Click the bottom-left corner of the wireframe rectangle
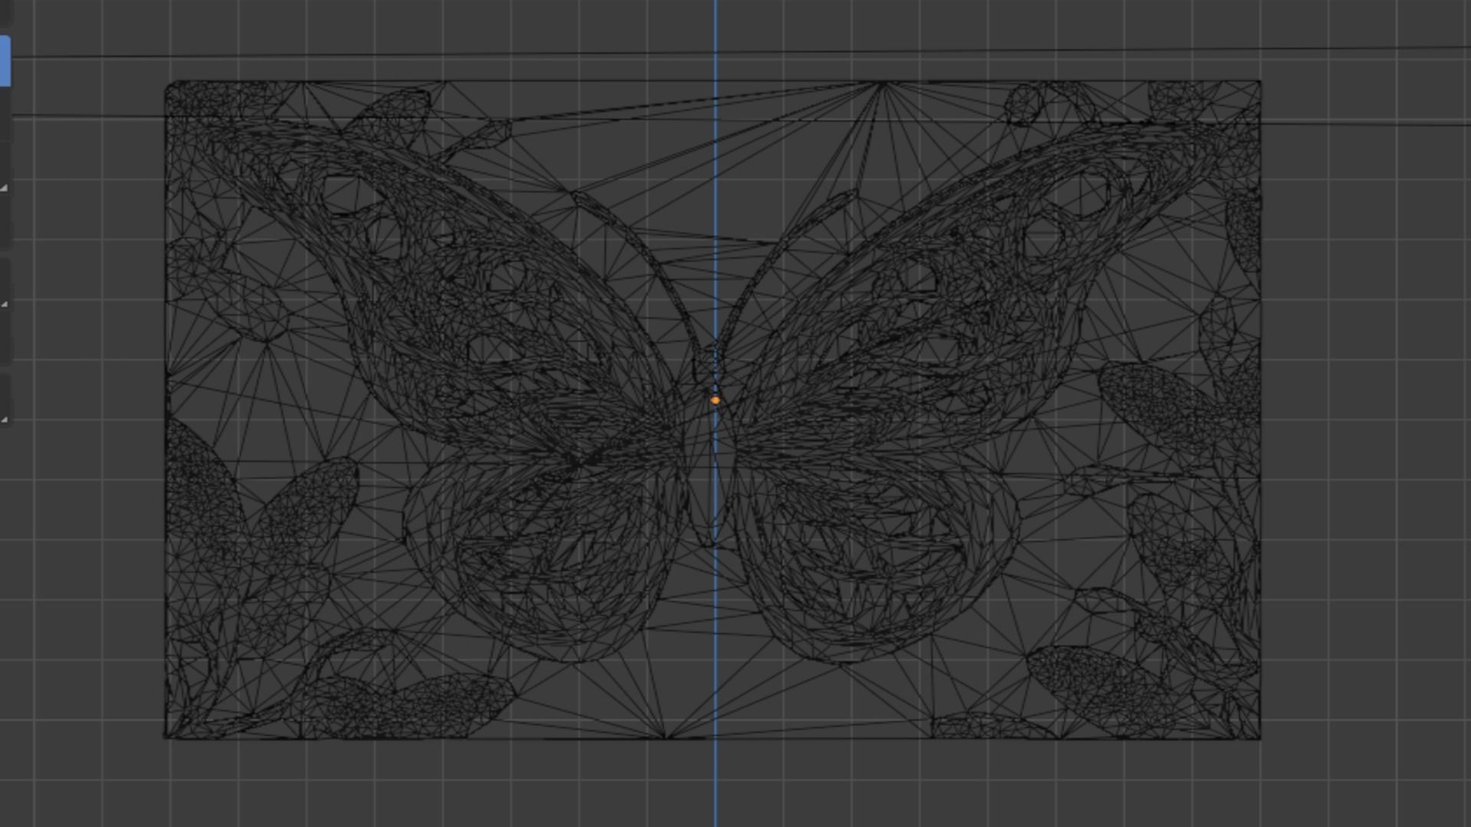Viewport: 1471px width, 827px height. (x=167, y=737)
